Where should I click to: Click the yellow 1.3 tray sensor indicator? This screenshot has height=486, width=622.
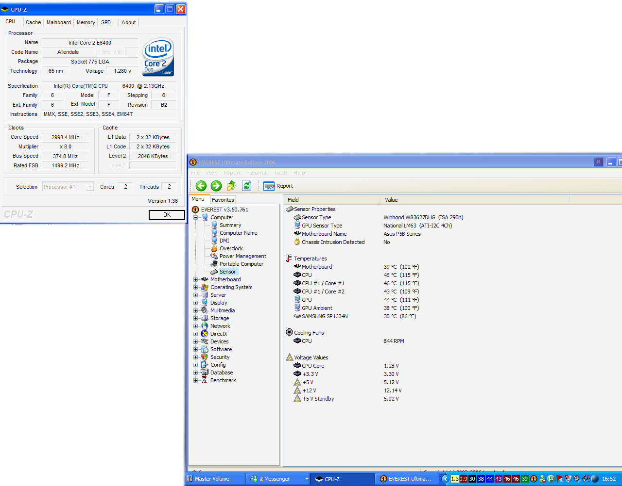455,479
